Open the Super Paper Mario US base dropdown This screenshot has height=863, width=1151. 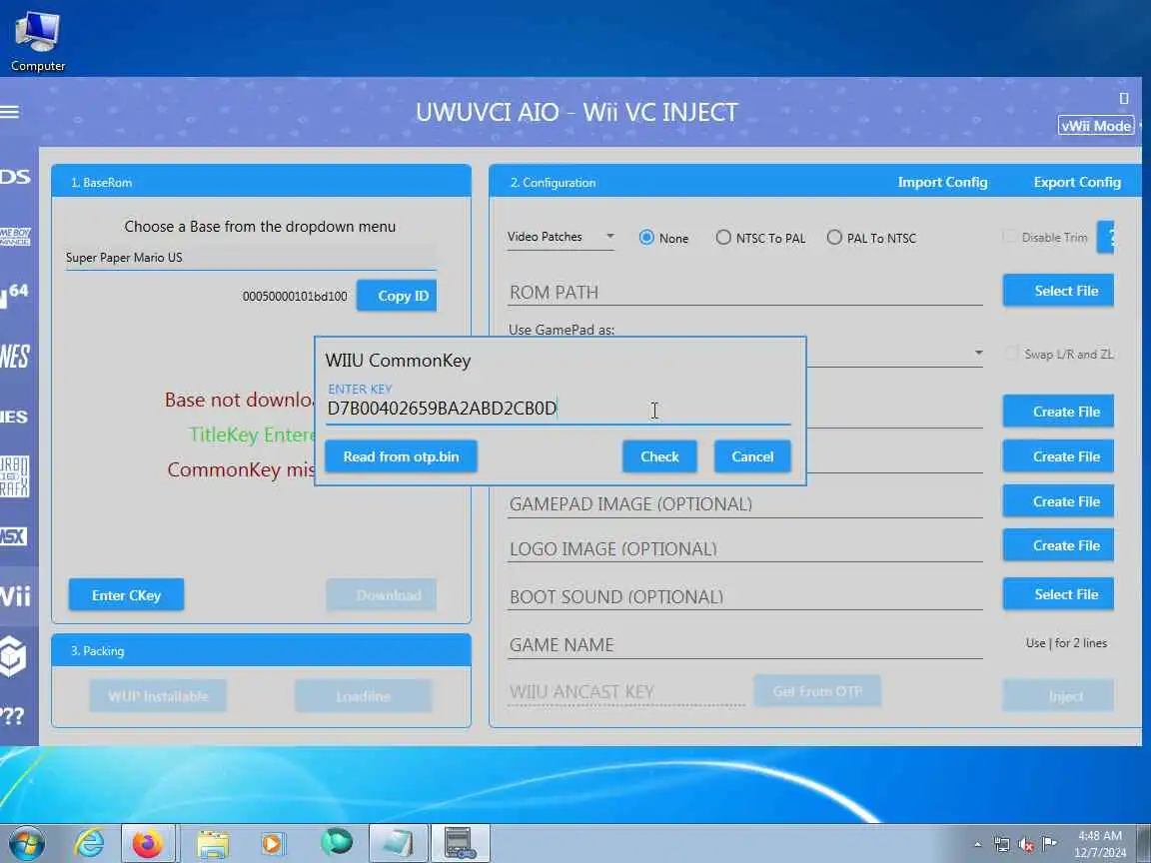[251, 258]
